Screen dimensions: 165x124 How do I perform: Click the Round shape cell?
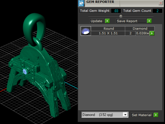tap(108, 29)
